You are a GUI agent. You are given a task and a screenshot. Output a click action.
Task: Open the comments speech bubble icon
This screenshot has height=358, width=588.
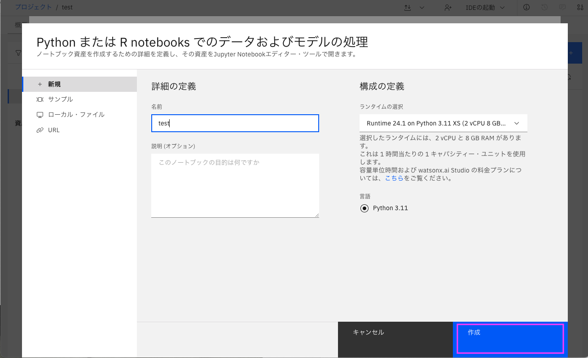point(562,8)
